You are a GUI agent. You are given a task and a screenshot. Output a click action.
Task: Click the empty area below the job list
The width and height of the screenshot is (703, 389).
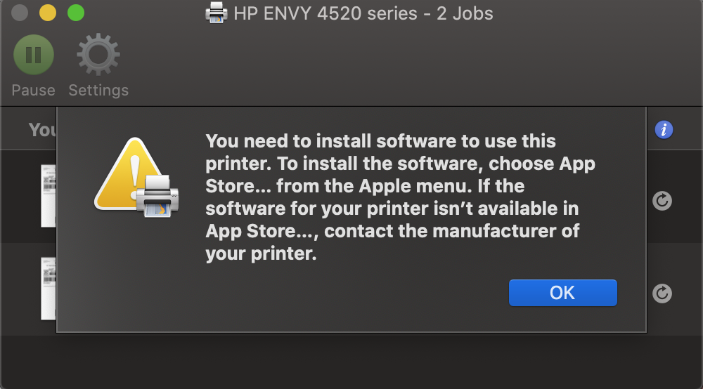[351, 362]
